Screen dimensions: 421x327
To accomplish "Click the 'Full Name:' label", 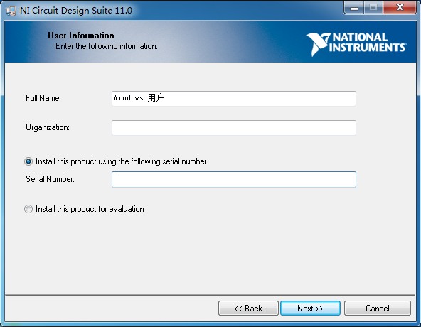I will coord(43,98).
